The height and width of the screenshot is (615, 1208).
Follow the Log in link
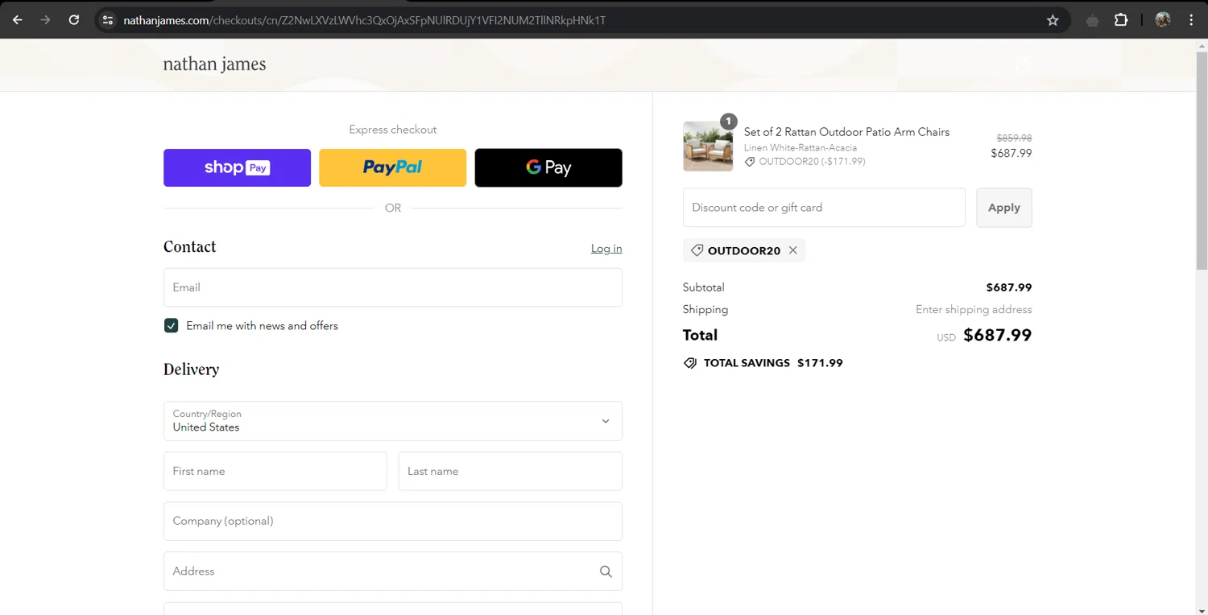[x=606, y=249]
